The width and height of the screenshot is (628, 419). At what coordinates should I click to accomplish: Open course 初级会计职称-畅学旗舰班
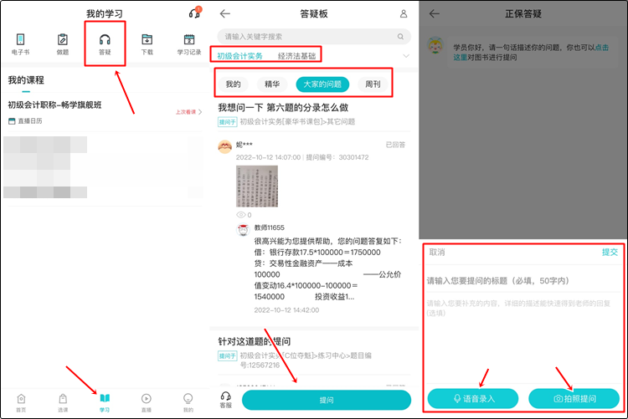click(x=55, y=105)
